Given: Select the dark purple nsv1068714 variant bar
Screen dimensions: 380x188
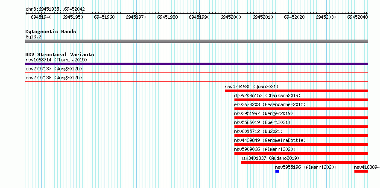Looking at the screenshot, I should (196, 64).
